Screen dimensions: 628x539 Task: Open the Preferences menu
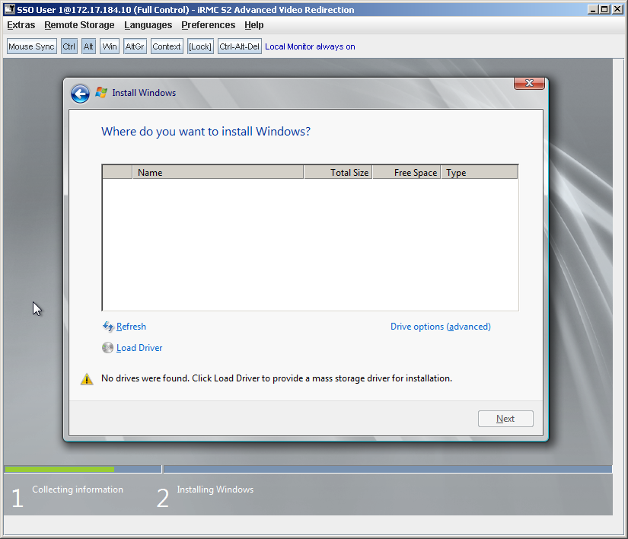pos(209,25)
